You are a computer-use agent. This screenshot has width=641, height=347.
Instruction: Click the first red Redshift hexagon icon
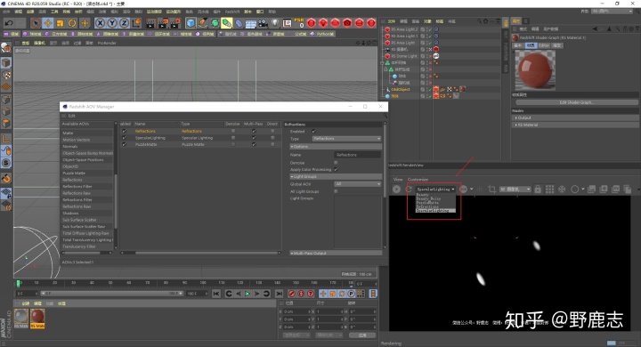point(311,23)
